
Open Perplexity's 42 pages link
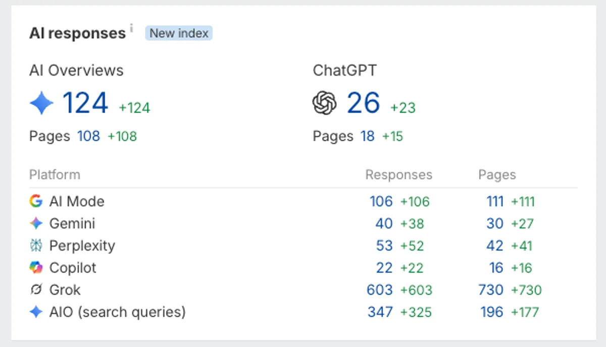pos(495,246)
